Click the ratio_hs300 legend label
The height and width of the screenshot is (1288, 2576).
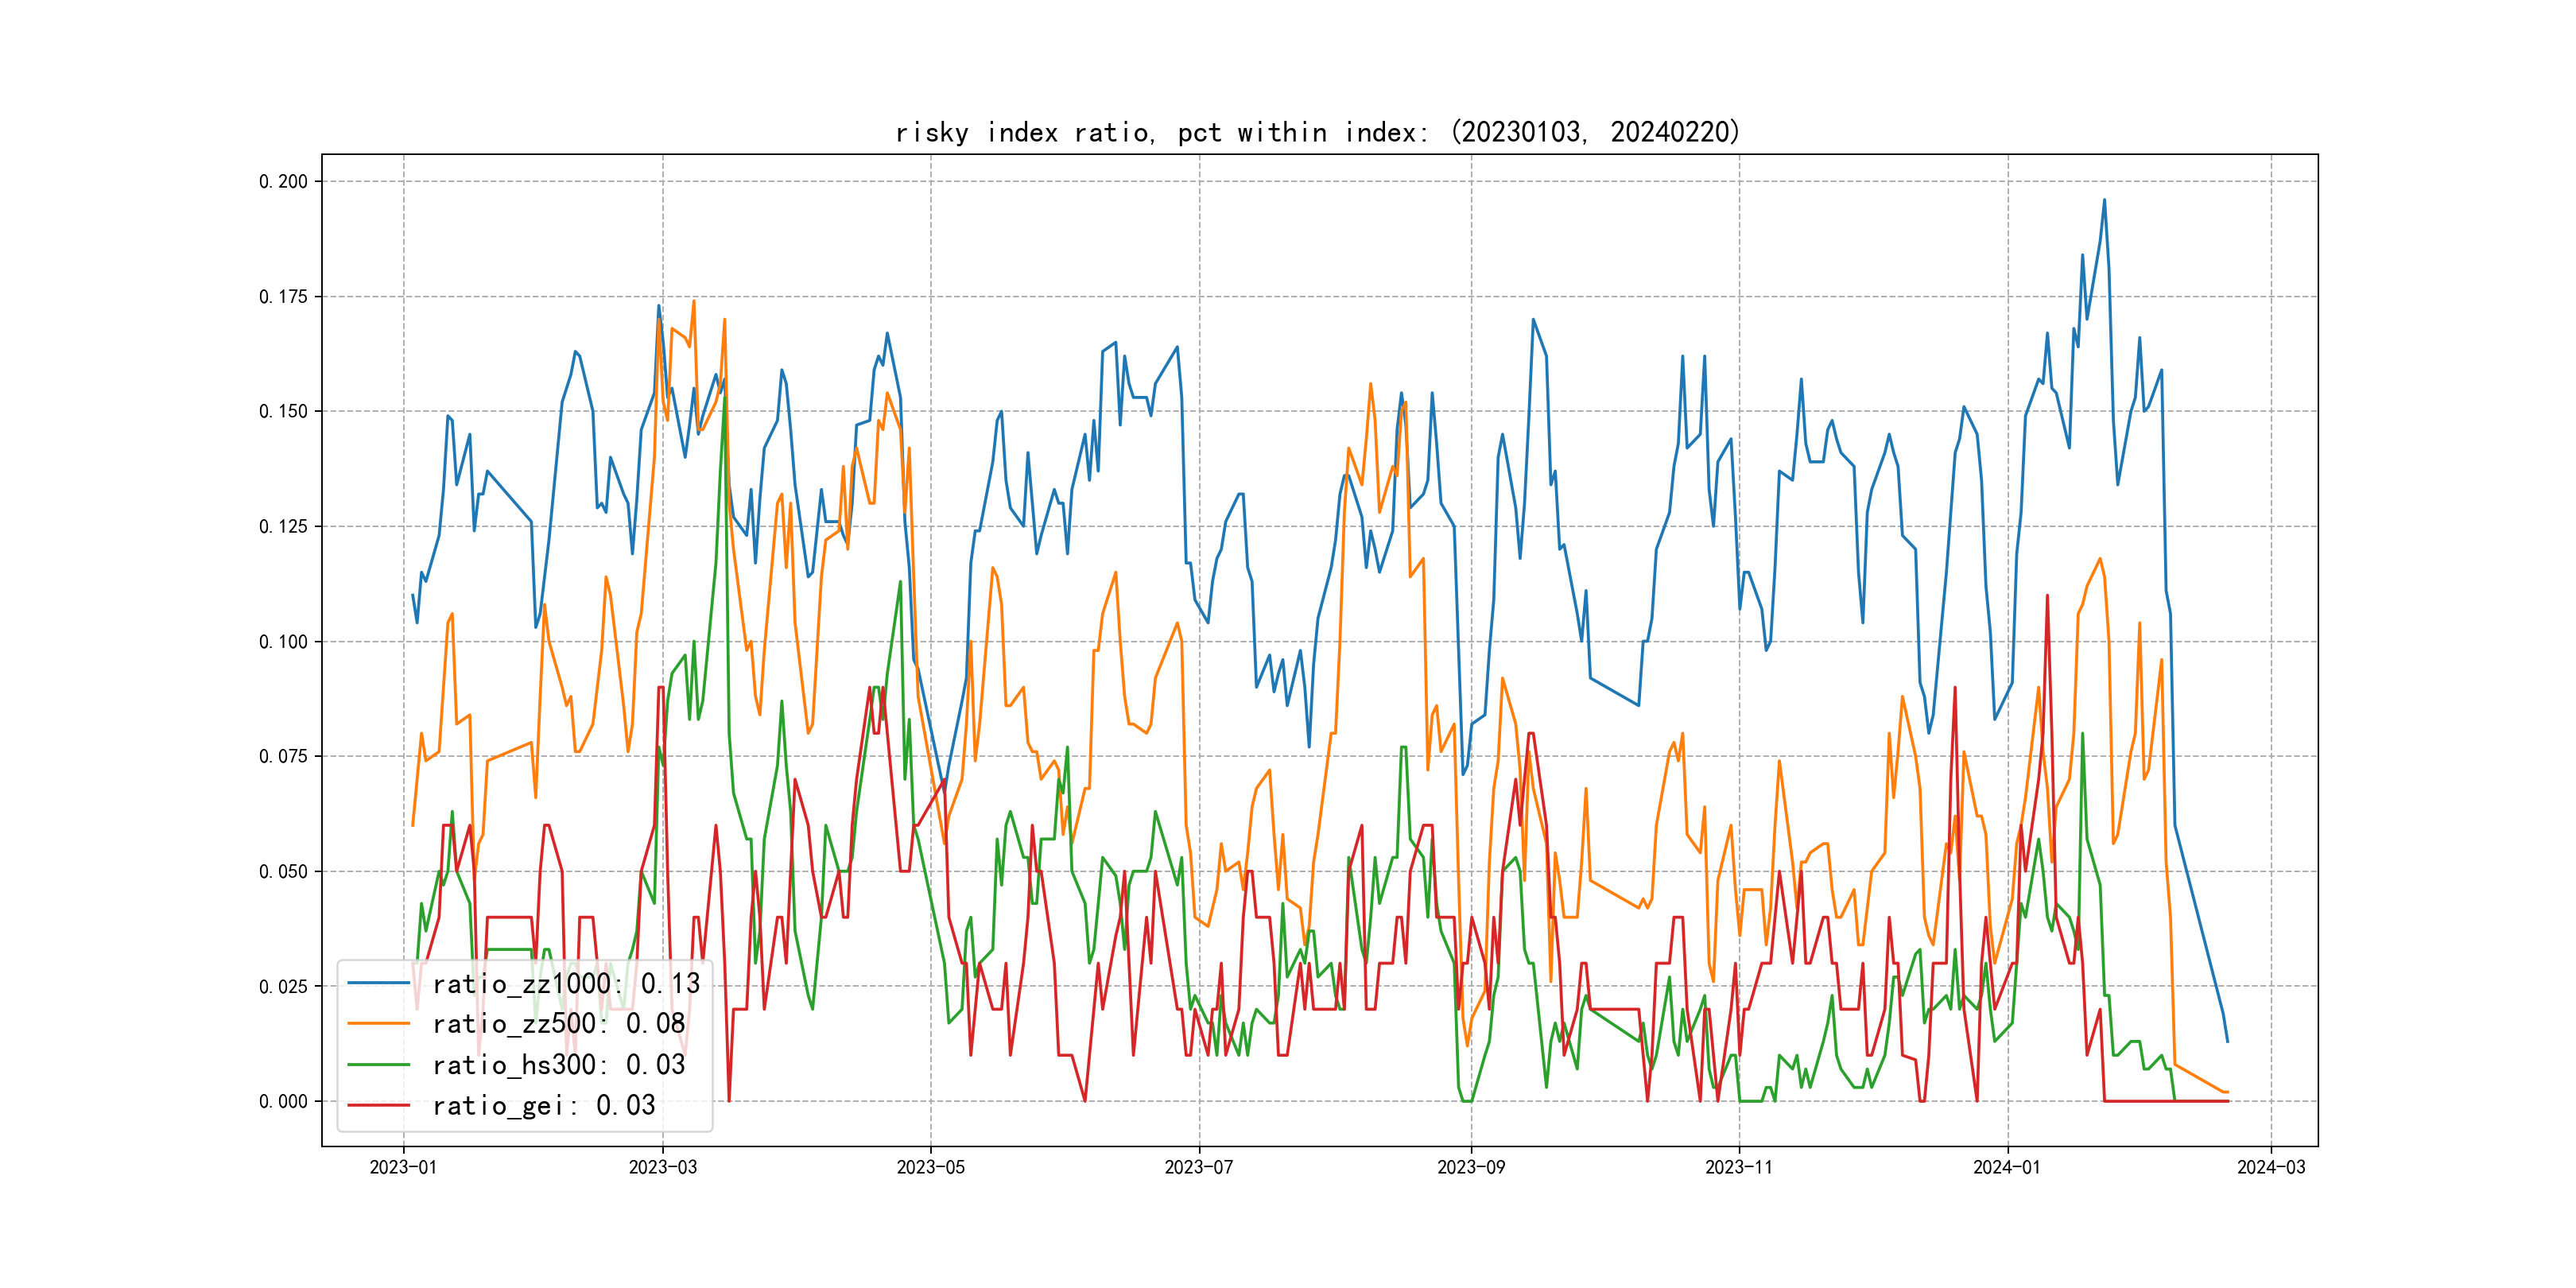click(558, 1065)
